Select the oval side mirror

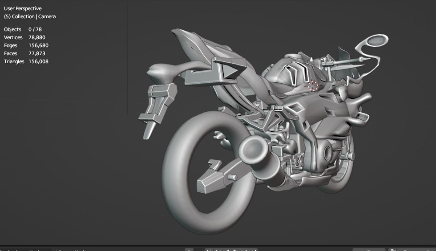coord(373,41)
